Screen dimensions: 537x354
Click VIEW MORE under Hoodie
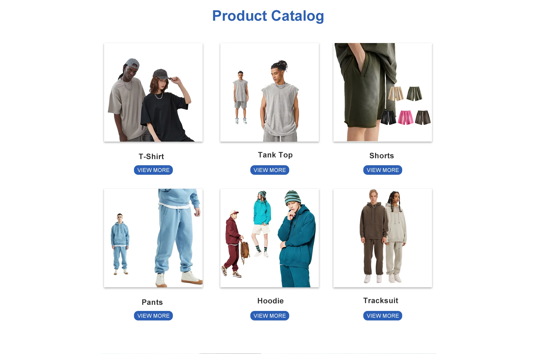coord(270,316)
